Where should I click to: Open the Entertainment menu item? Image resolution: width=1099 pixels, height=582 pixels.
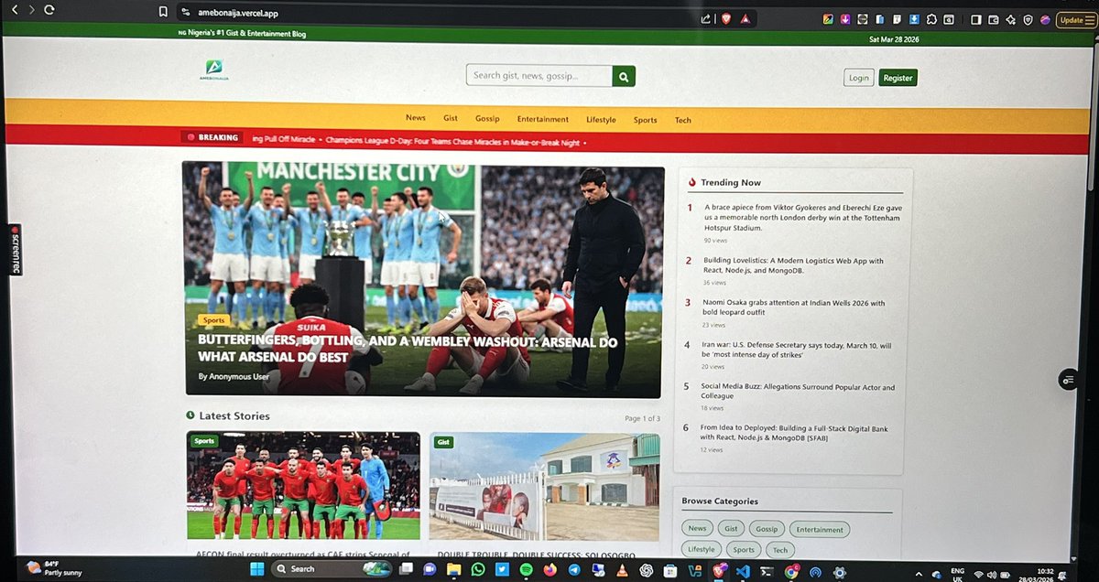tap(543, 119)
